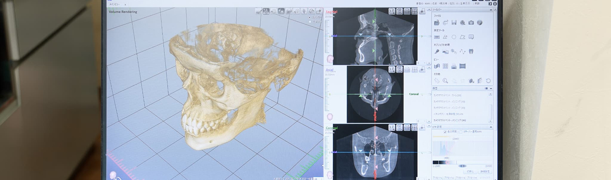Click the printer icon in the view section

coord(454,66)
